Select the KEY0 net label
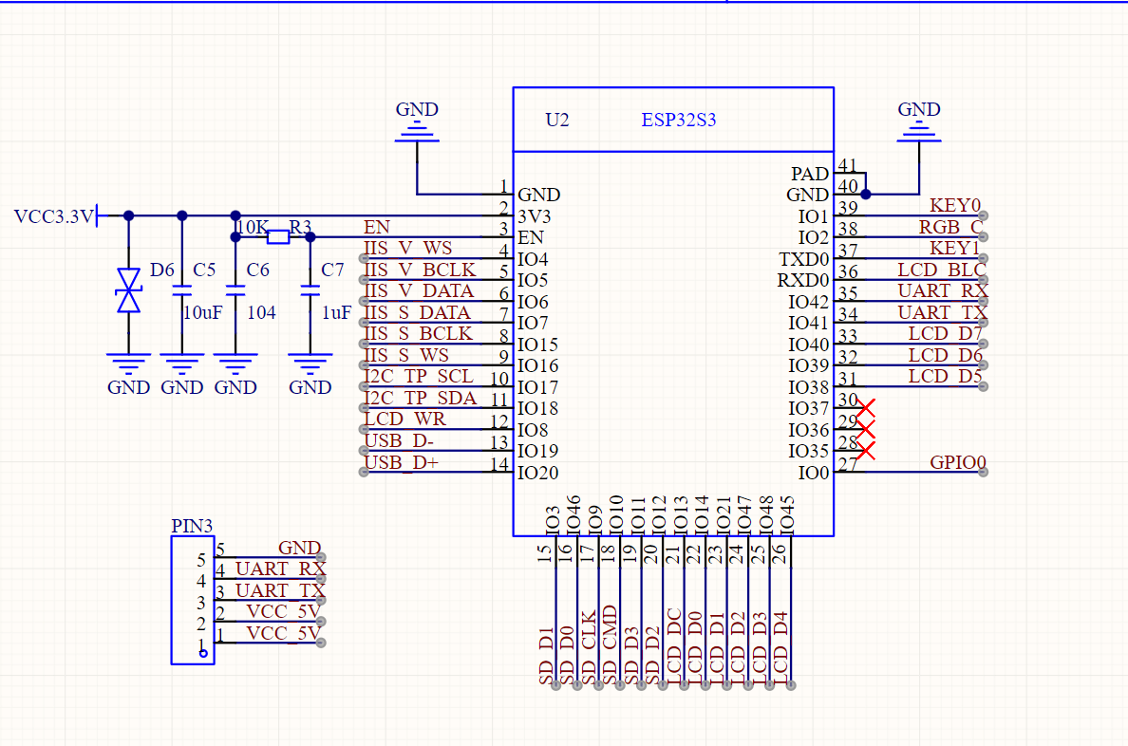Image resolution: width=1128 pixels, height=746 pixels. pos(954,206)
